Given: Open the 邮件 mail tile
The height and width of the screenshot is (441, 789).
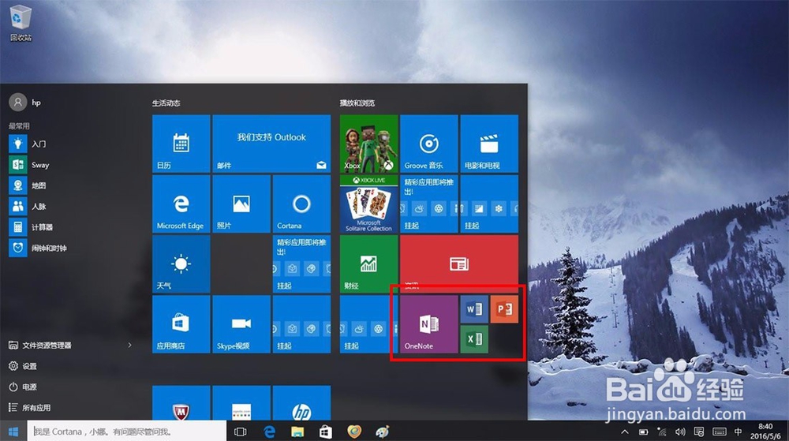Looking at the screenshot, I should [271, 144].
